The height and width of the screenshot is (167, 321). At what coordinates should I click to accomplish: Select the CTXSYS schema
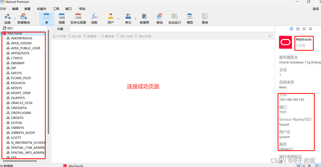(17, 58)
